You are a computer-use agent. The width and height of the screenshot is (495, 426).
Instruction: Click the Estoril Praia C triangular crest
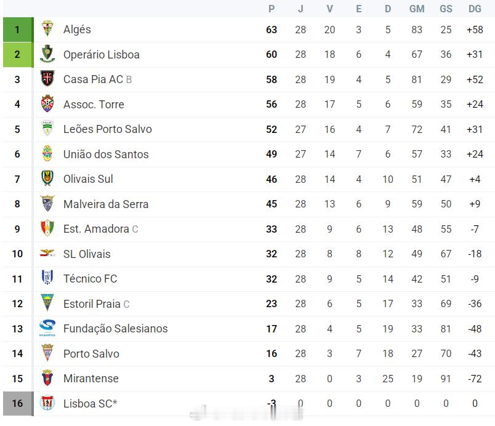(47, 303)
